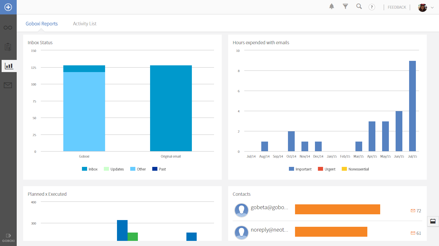Toggle the Nonessential series visibility
Image resolution: width=439 pixels, height=246 pixels.
(x=355, y=169)
